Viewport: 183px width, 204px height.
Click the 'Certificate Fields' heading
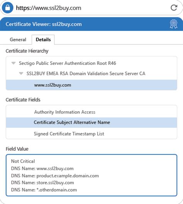pos(23,100)
